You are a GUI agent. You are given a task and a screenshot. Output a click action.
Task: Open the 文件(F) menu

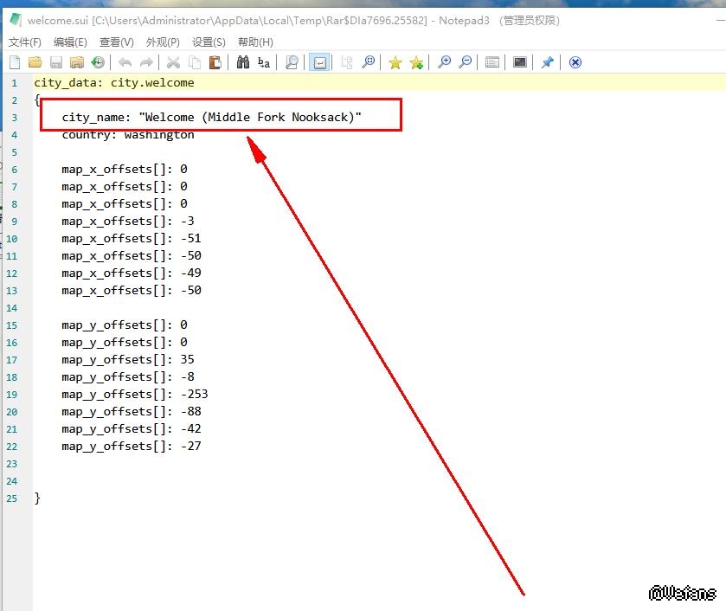click(25, 42)
